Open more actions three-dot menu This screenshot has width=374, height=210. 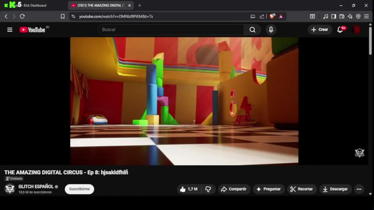pyautogui.click(x=359, y=189)
